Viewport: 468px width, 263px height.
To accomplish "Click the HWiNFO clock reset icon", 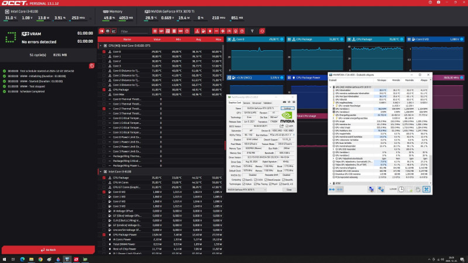I will (401, 189).
